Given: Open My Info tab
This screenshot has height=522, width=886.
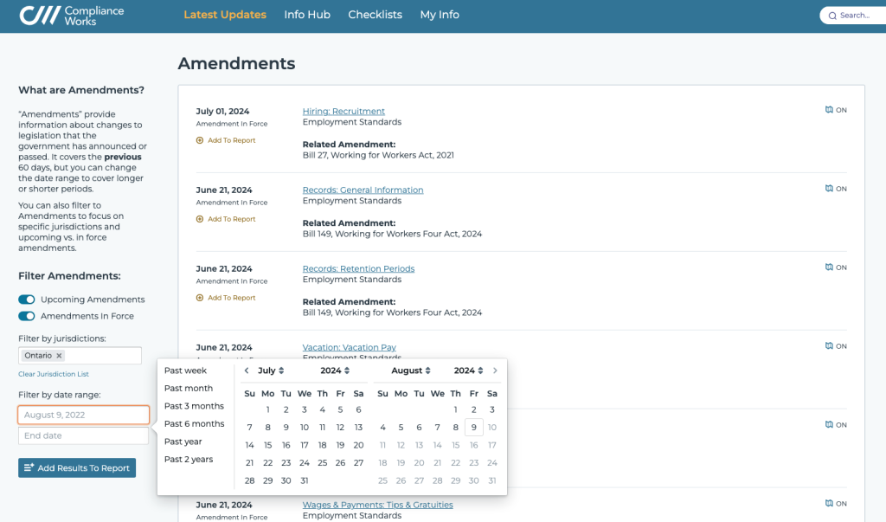Looking at the screenshot, I should tap(440, 15).
